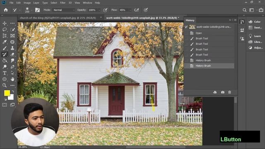Select the Pen tool
The width and height of the screenshot is (265, 149).
pyautogui.click(x=12, y=67)
